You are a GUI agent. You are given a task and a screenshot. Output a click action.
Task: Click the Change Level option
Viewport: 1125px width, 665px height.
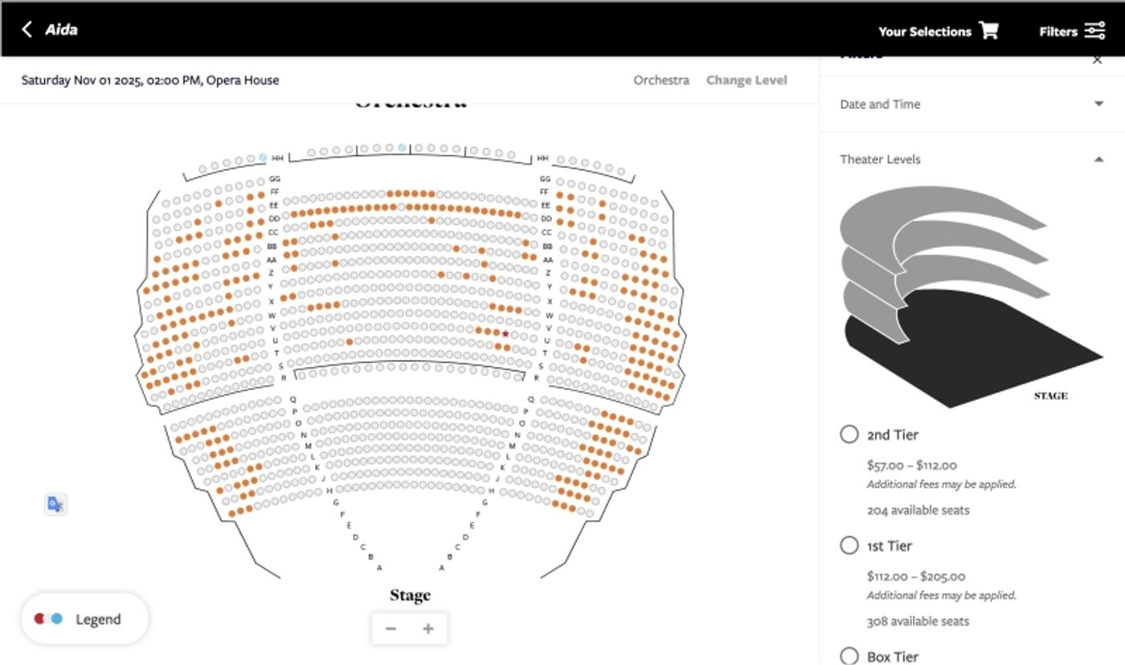pos(746,80)
